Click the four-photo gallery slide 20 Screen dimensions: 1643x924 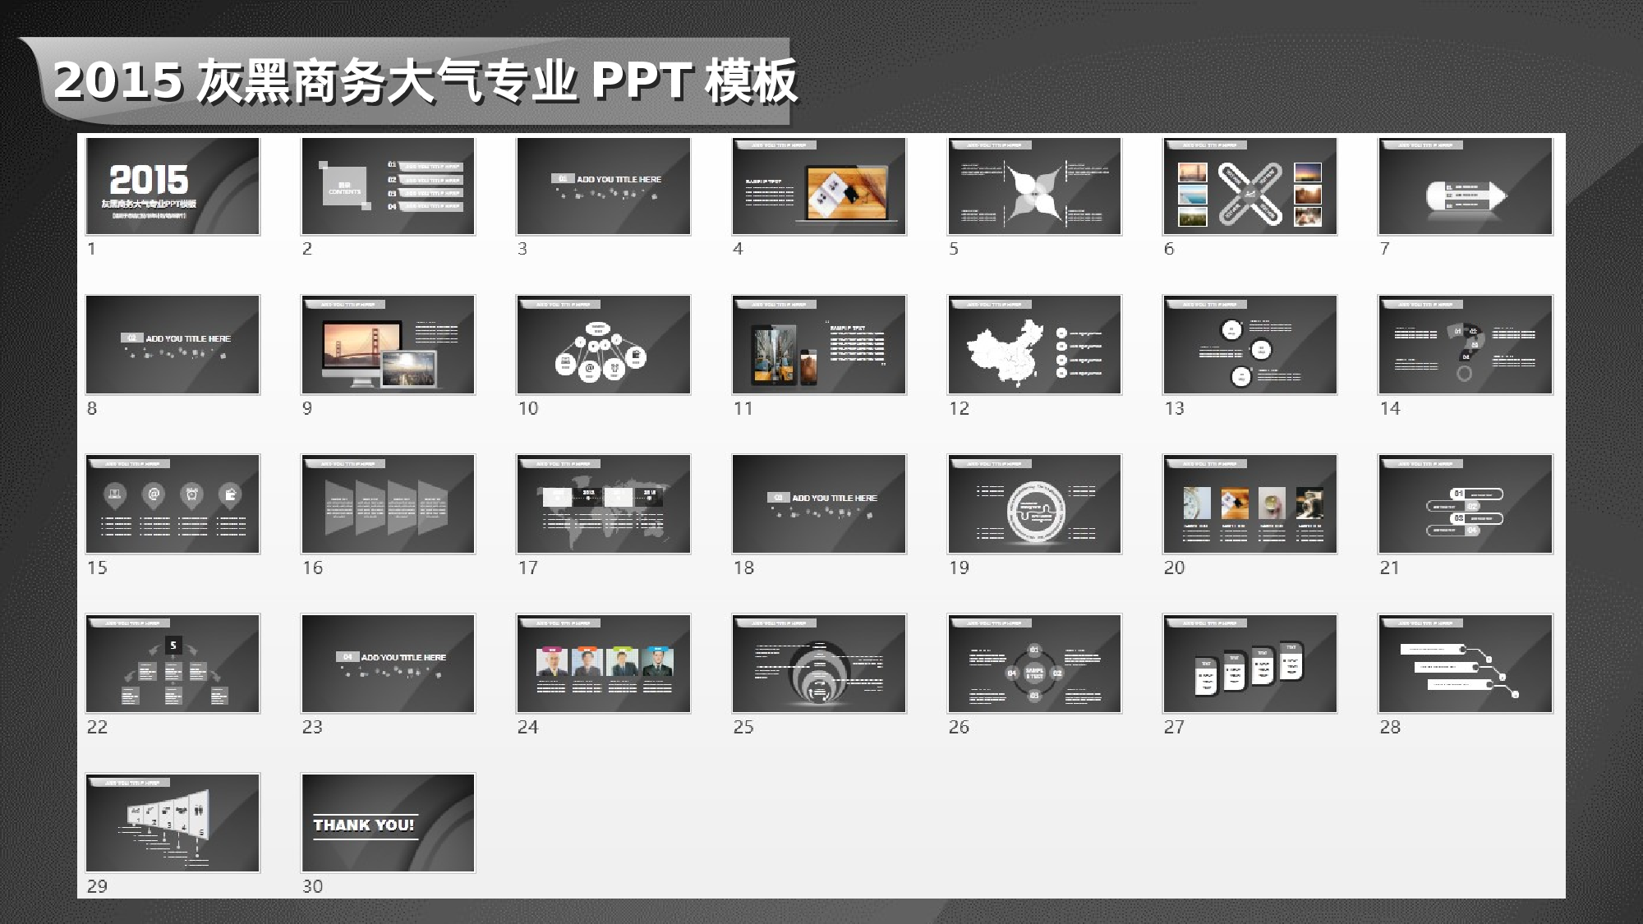click(1249, 504)
